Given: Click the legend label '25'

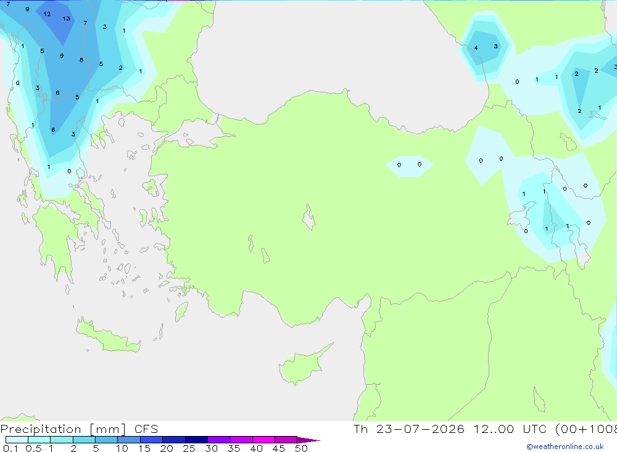Looking at the screenshot, I should click(189, 448).
